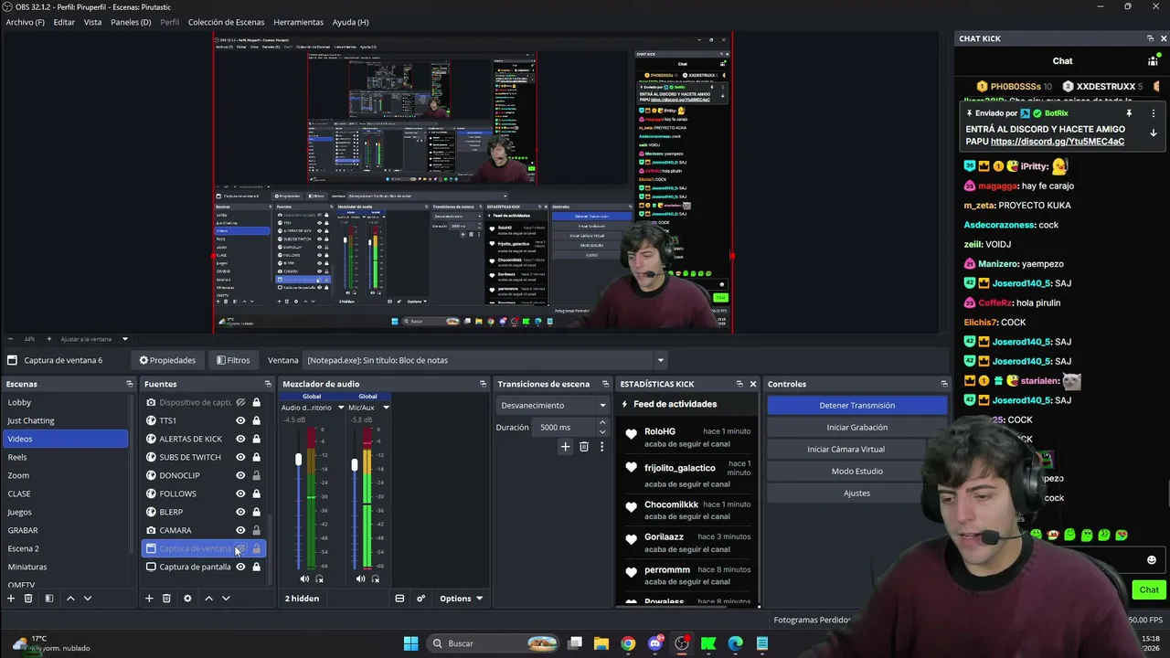Open the audio mixer Options dropdown
1170x658 pixels.
point(461,599)
